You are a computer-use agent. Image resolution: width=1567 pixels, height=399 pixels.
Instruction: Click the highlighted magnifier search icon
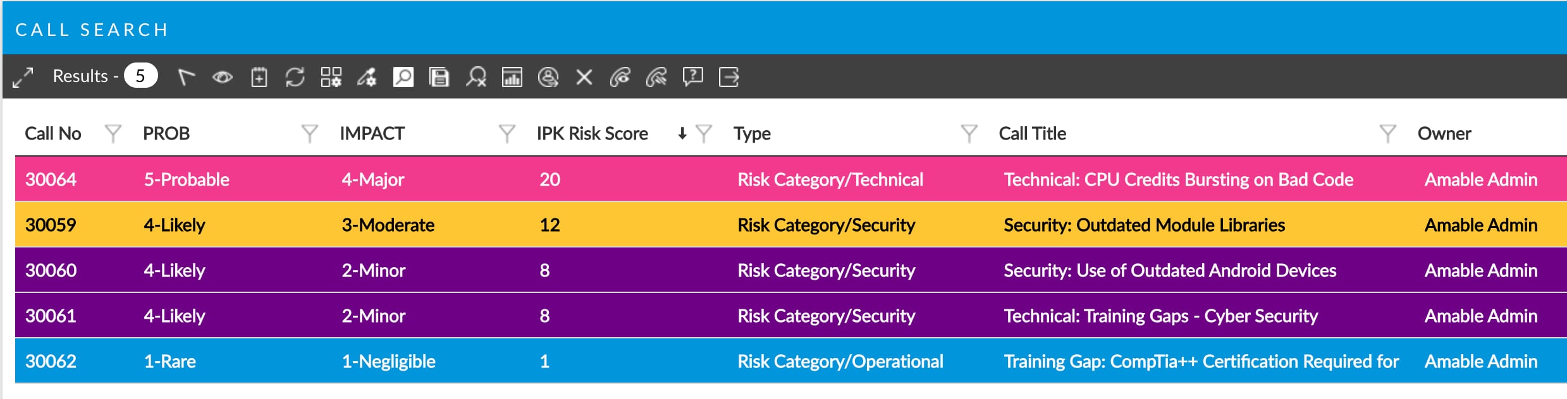(403, 77)
